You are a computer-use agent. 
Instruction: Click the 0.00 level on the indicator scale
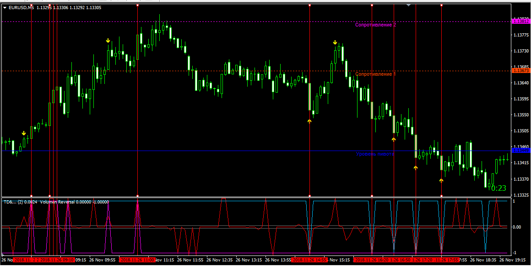tap(516, 227)
